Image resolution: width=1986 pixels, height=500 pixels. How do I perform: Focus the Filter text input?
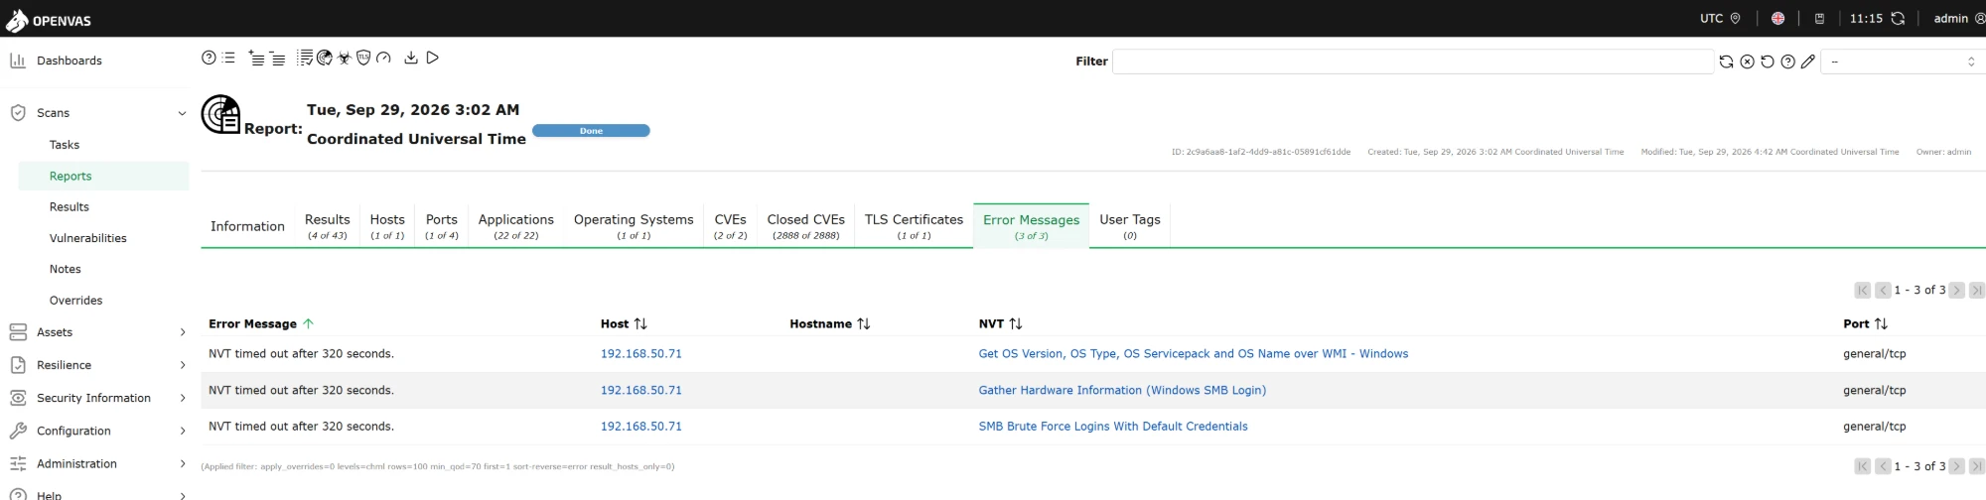(x=1413, y=62)
